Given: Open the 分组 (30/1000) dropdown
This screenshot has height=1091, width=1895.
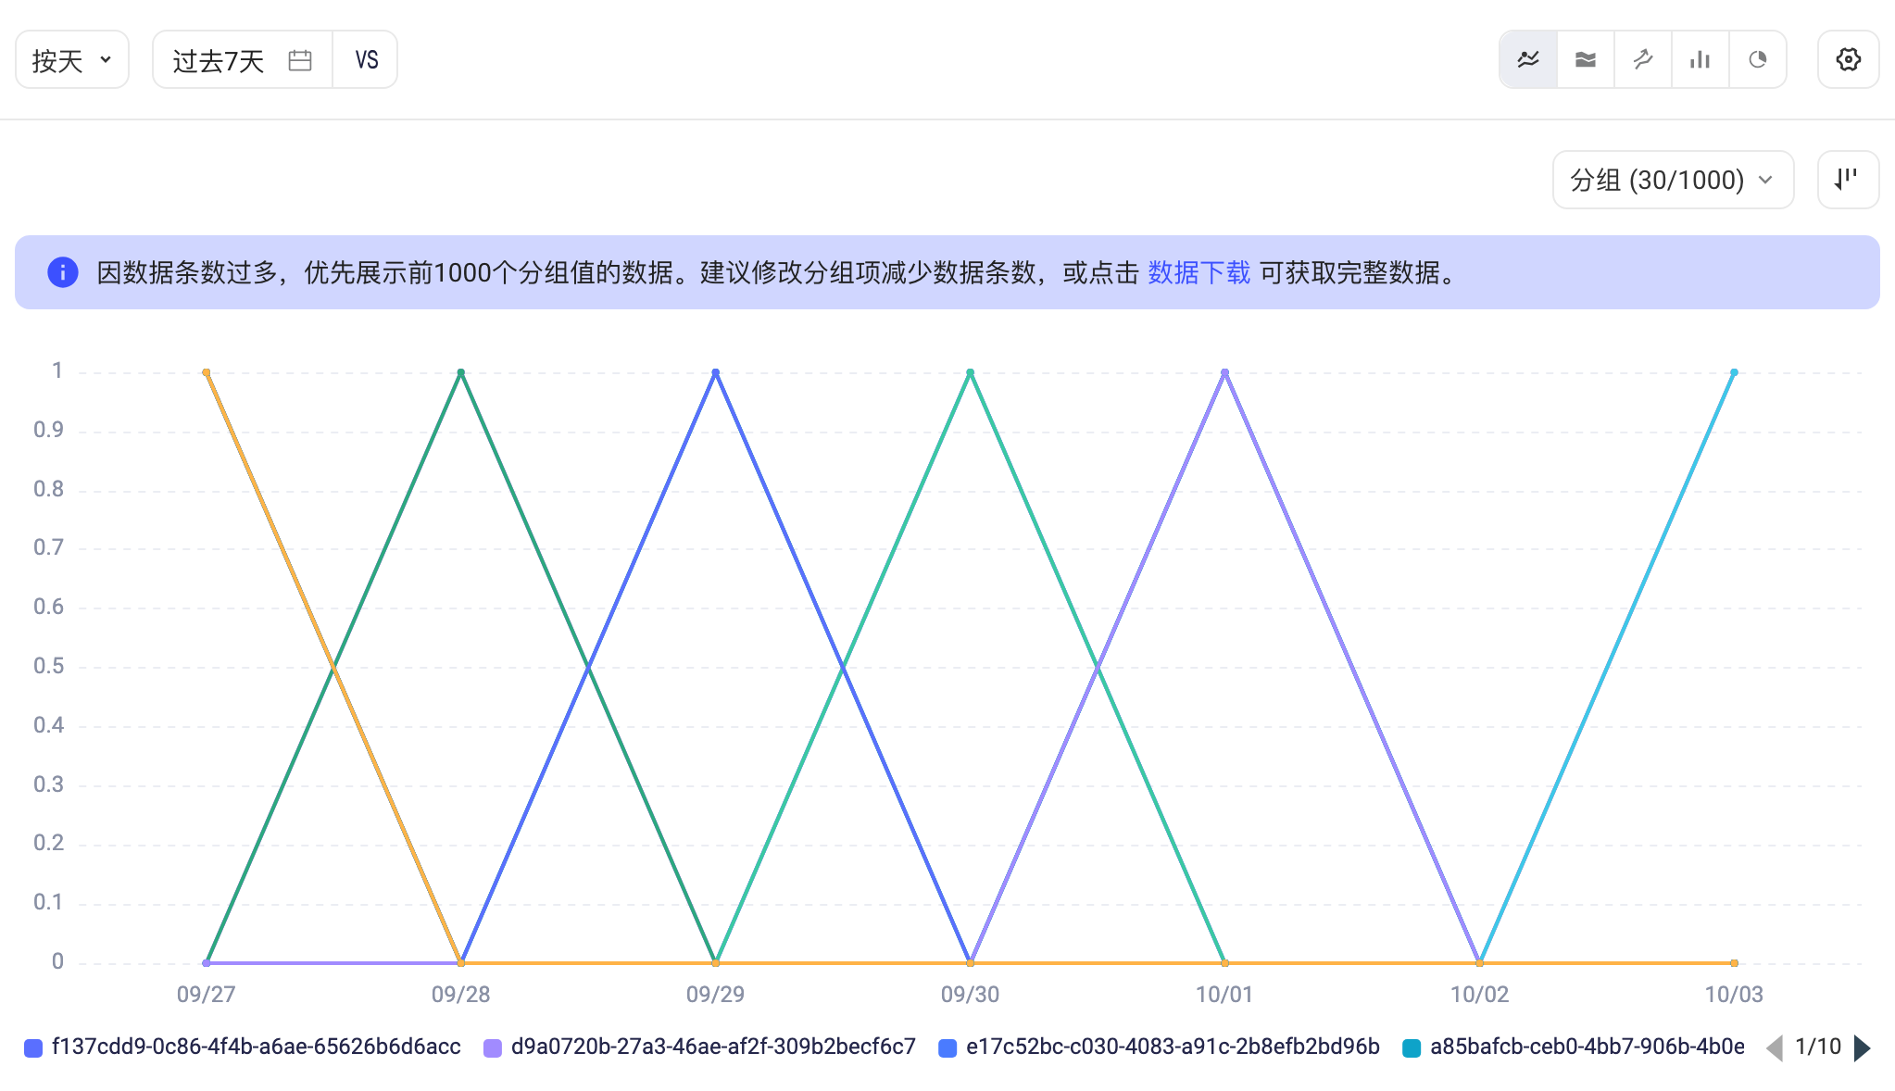Looking at the screenshot, I should click(x=1673, y=179).
